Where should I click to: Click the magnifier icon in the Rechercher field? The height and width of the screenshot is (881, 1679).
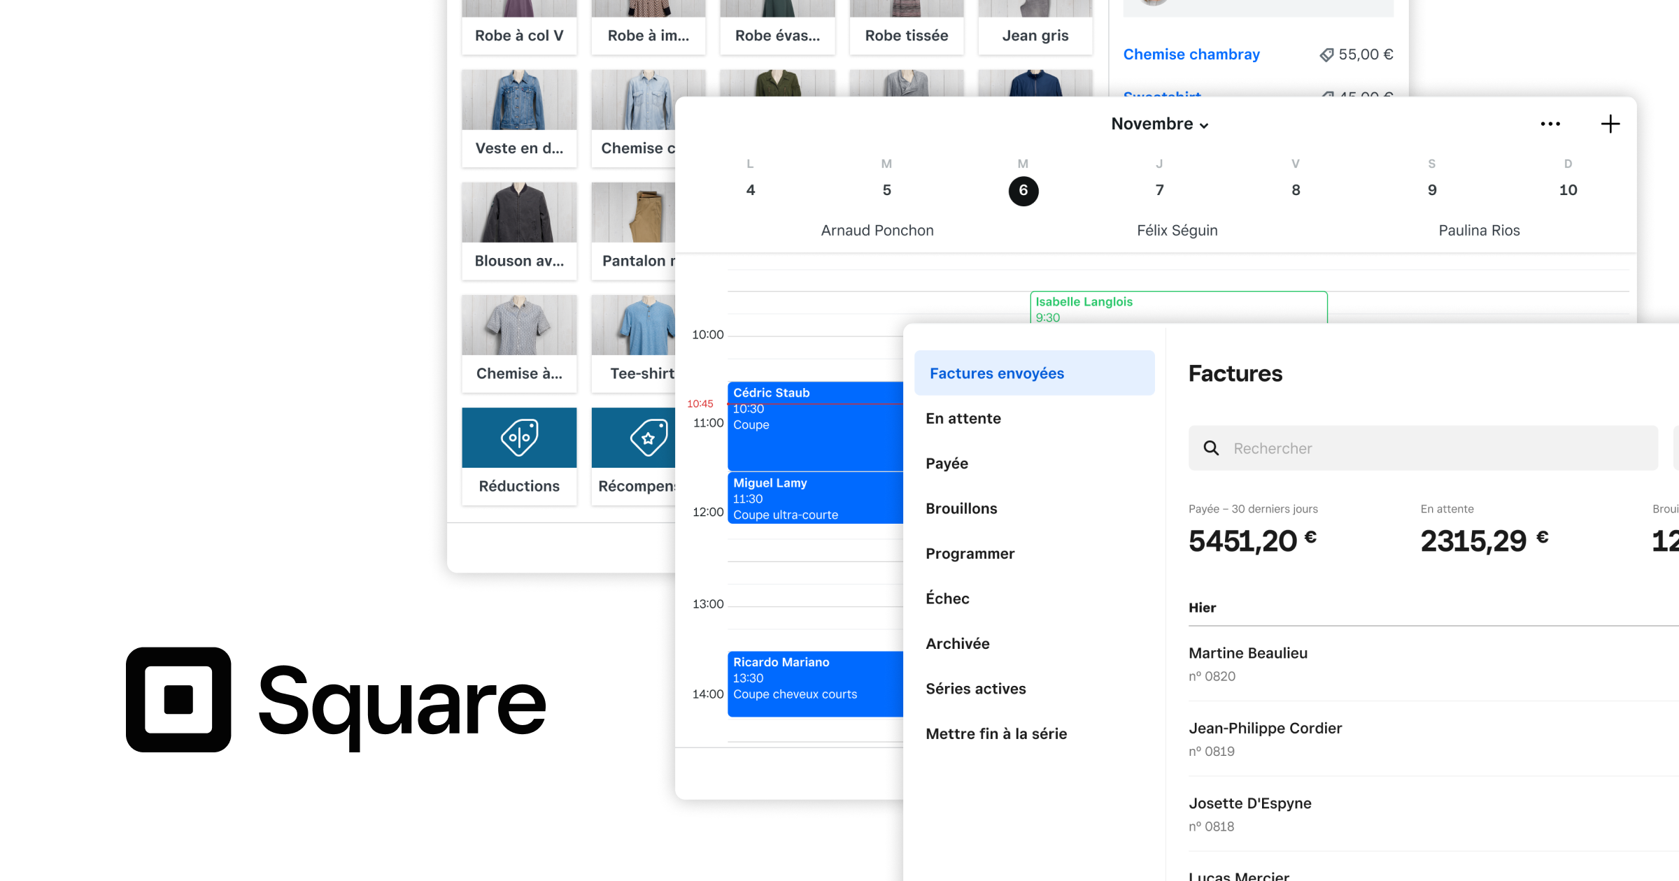point(1211,447)
